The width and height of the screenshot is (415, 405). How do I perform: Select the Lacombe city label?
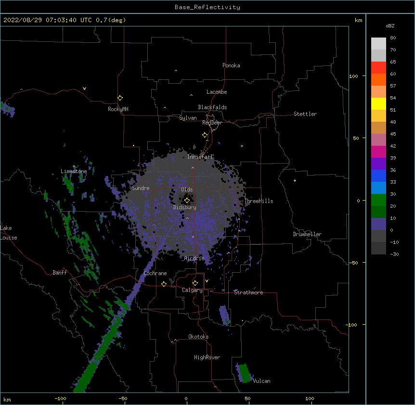pos(217,92)
